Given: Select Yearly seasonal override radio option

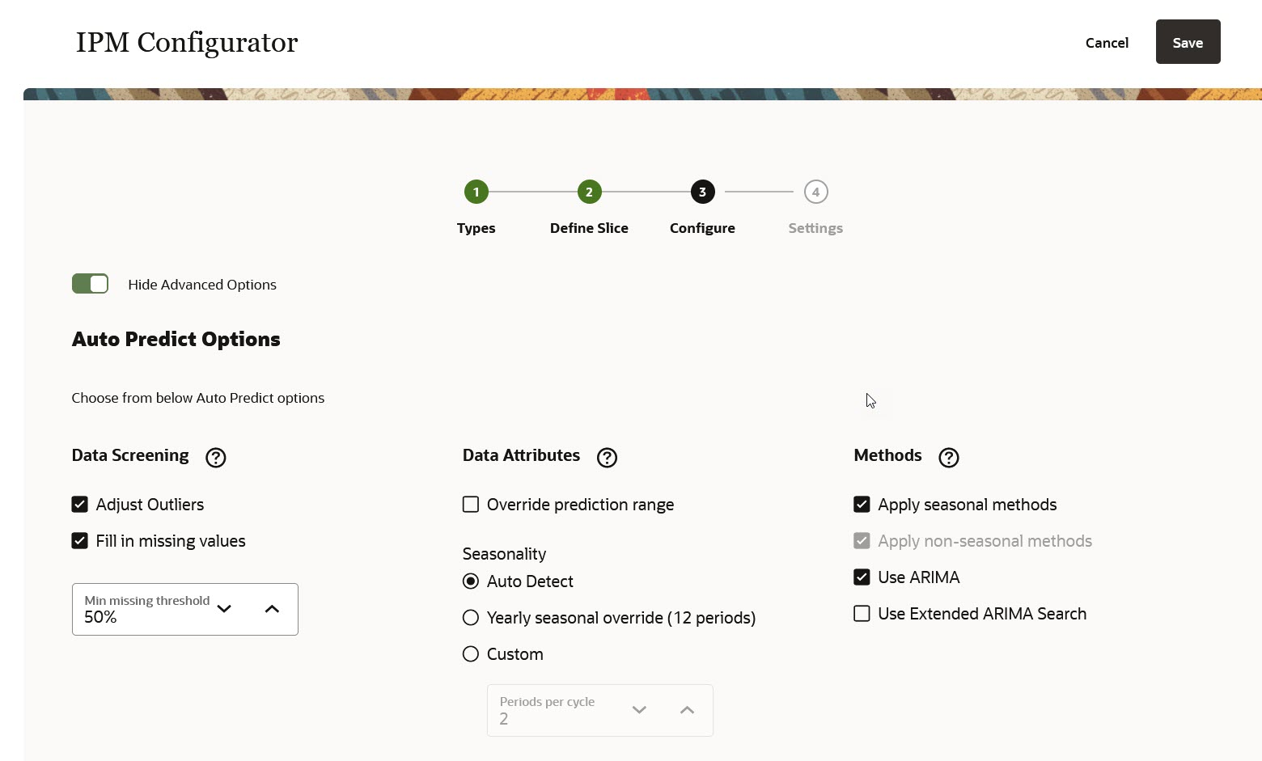Looking at the screenshot, I should tap(470, 618).
